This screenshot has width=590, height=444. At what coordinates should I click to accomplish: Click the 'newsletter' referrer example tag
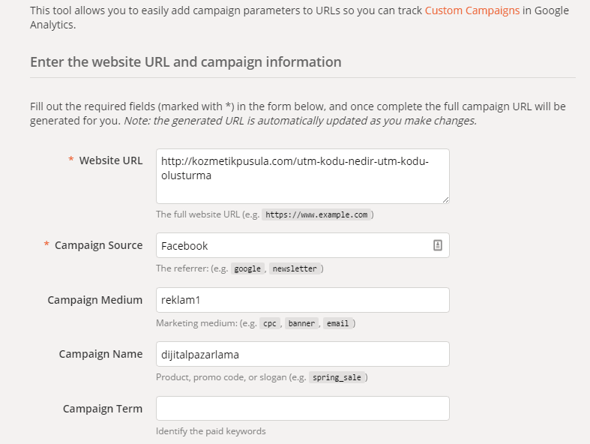tap(295, 268)
